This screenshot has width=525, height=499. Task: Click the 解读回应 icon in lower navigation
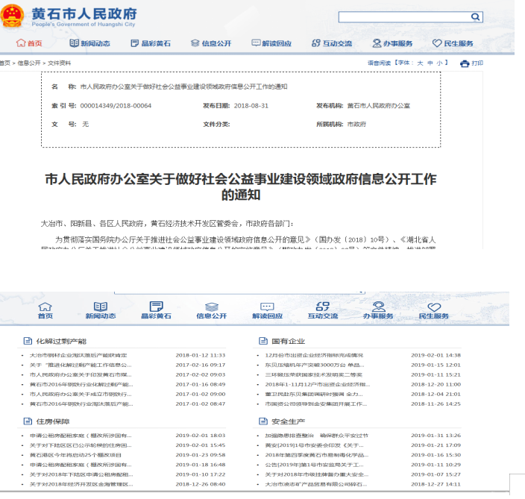tap(267, 307)
